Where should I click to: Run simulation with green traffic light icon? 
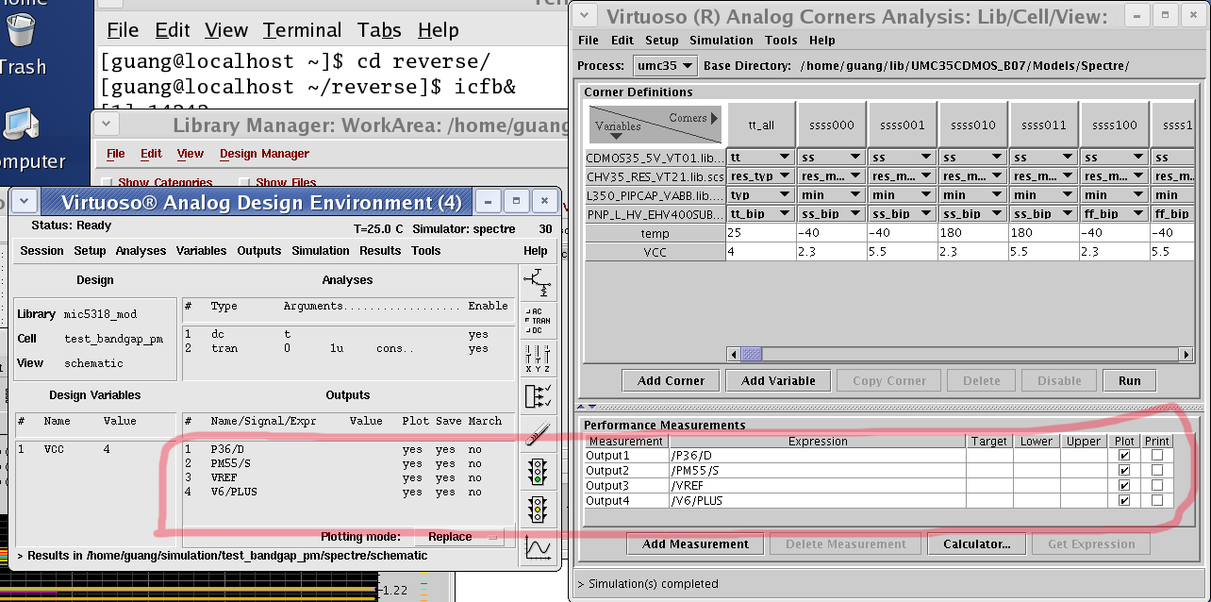538,471
